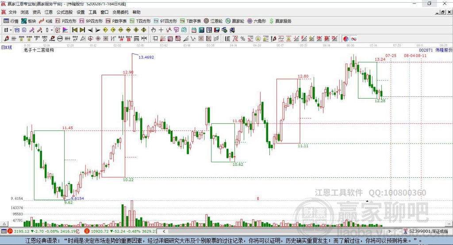Open the 六角形 hexagon tool

pyautogui.click(x=257, y=21)
